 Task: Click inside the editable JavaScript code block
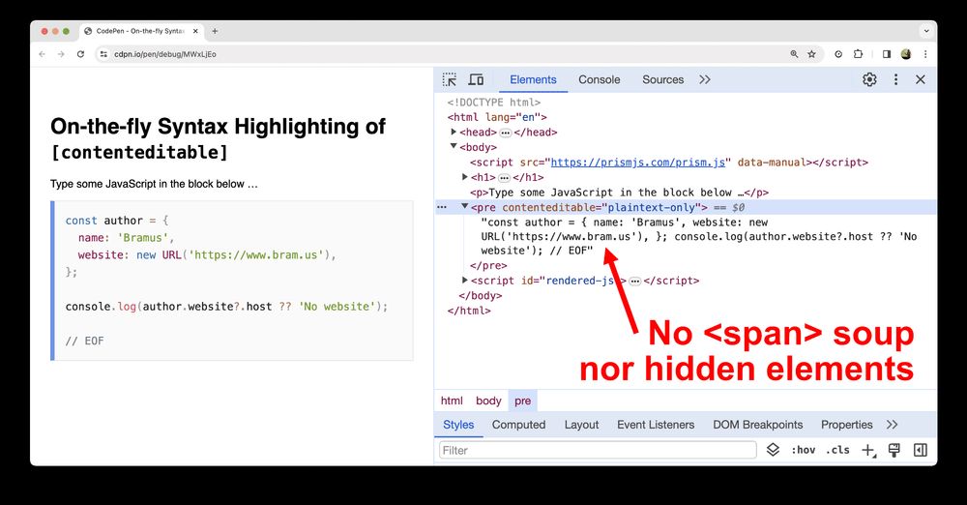point(232,281)
